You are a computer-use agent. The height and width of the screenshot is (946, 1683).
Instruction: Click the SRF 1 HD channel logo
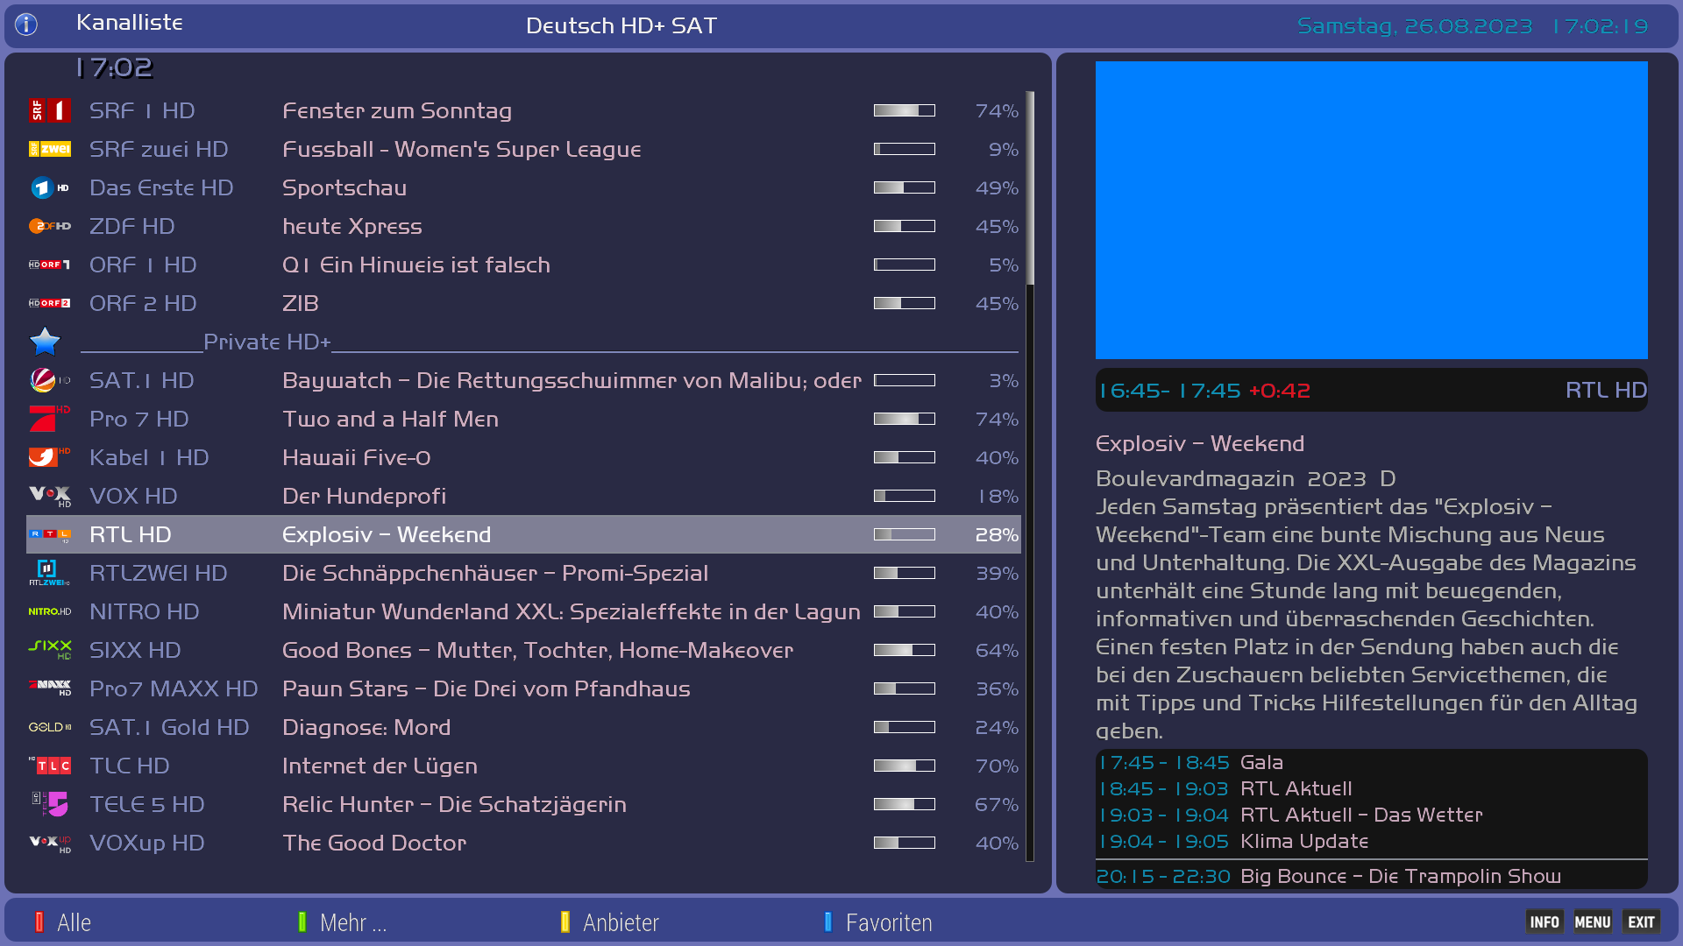[x=49, y=110]
